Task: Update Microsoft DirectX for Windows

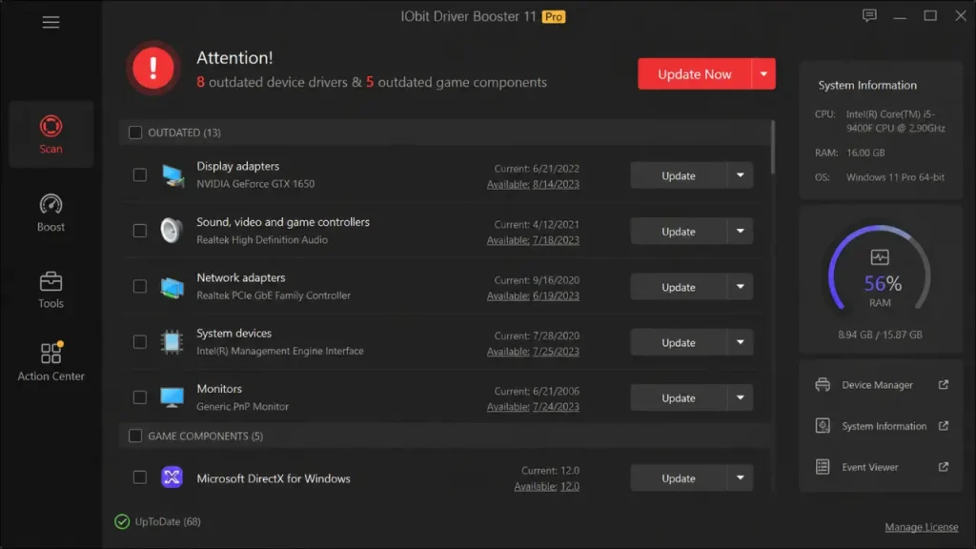Action: point(679,478)
